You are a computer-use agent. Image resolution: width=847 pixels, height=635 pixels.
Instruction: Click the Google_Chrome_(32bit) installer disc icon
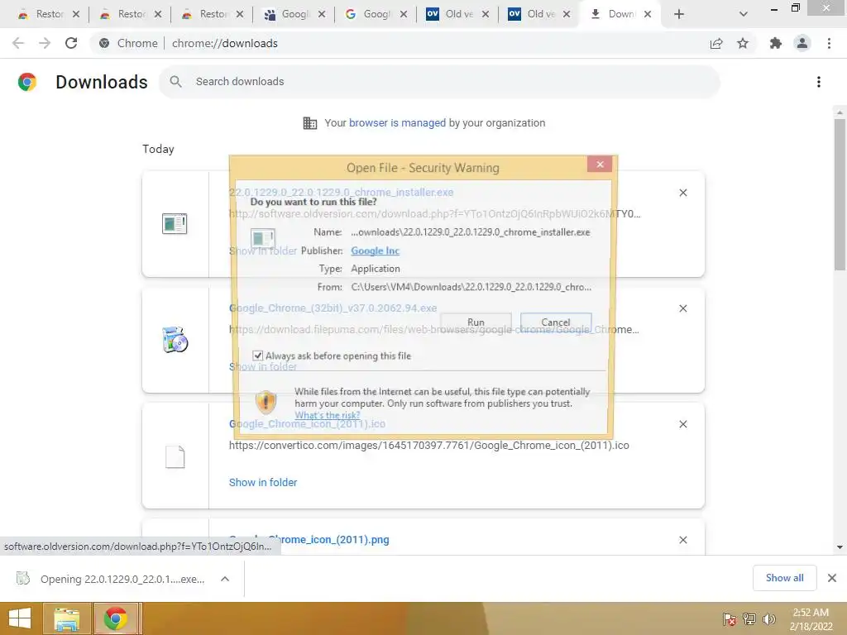tap(175, 340)
